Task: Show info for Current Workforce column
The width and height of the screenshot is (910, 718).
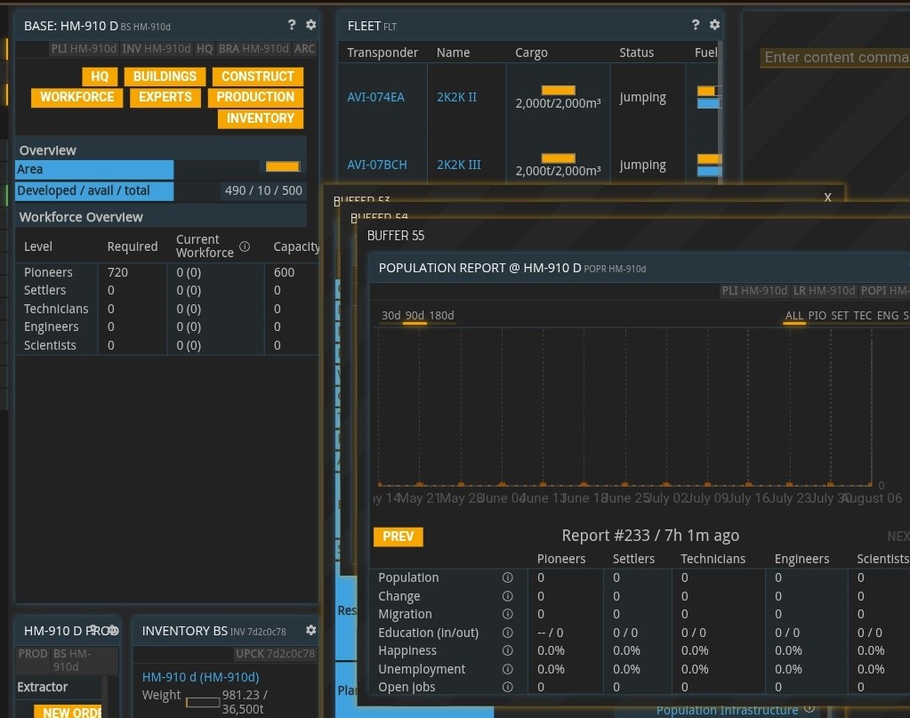Action: click(245, 246)
